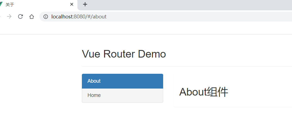The image size is (292, 119).
Task: Select the About item in the navigation list
Action: pos(122,81)
